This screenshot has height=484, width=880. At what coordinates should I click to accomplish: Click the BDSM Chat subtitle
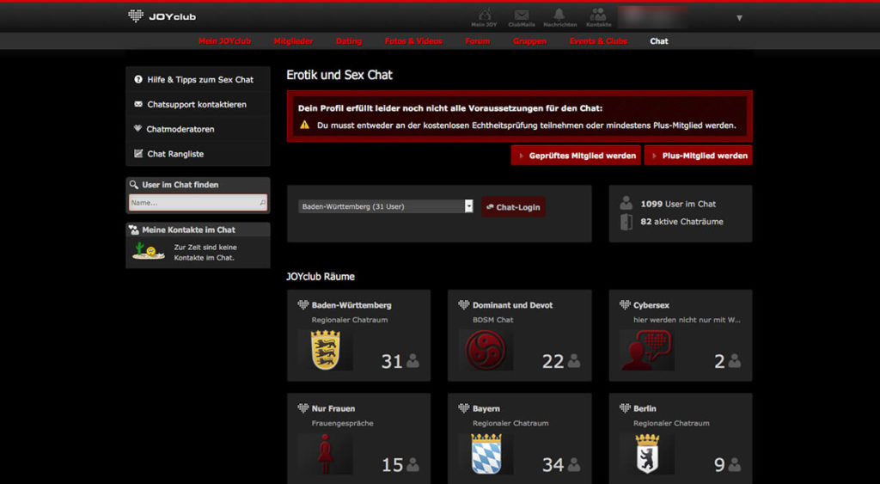pyautogui.click(x=492, y=320)
